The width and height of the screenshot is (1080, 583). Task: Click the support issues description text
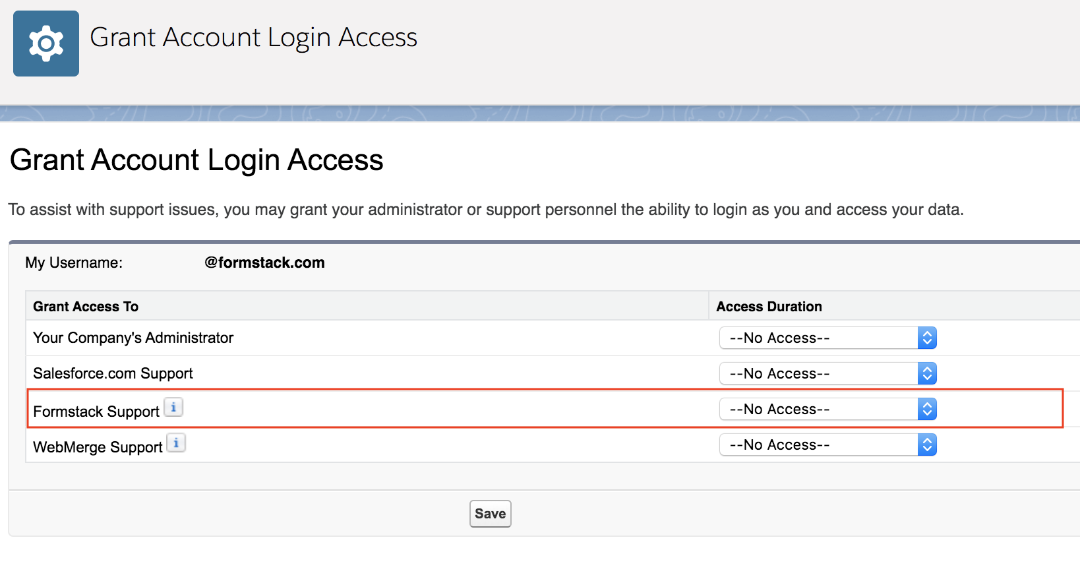485,210
